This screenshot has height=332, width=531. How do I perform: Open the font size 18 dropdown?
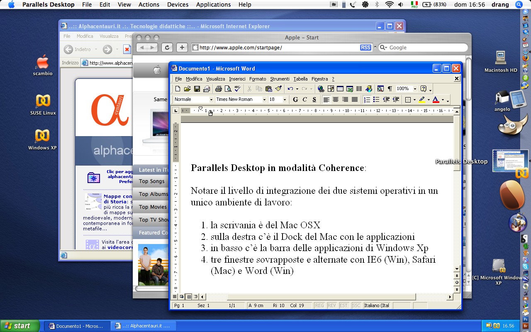tap(285, 100)
